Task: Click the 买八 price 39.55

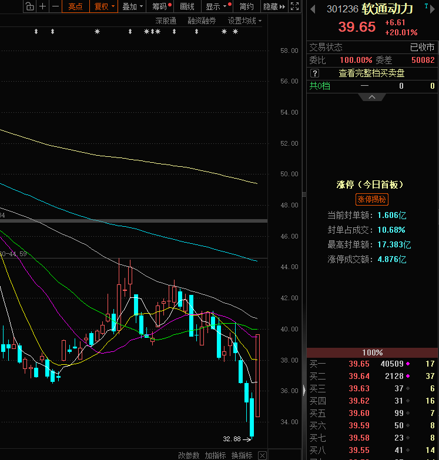Action: [359, 450]
